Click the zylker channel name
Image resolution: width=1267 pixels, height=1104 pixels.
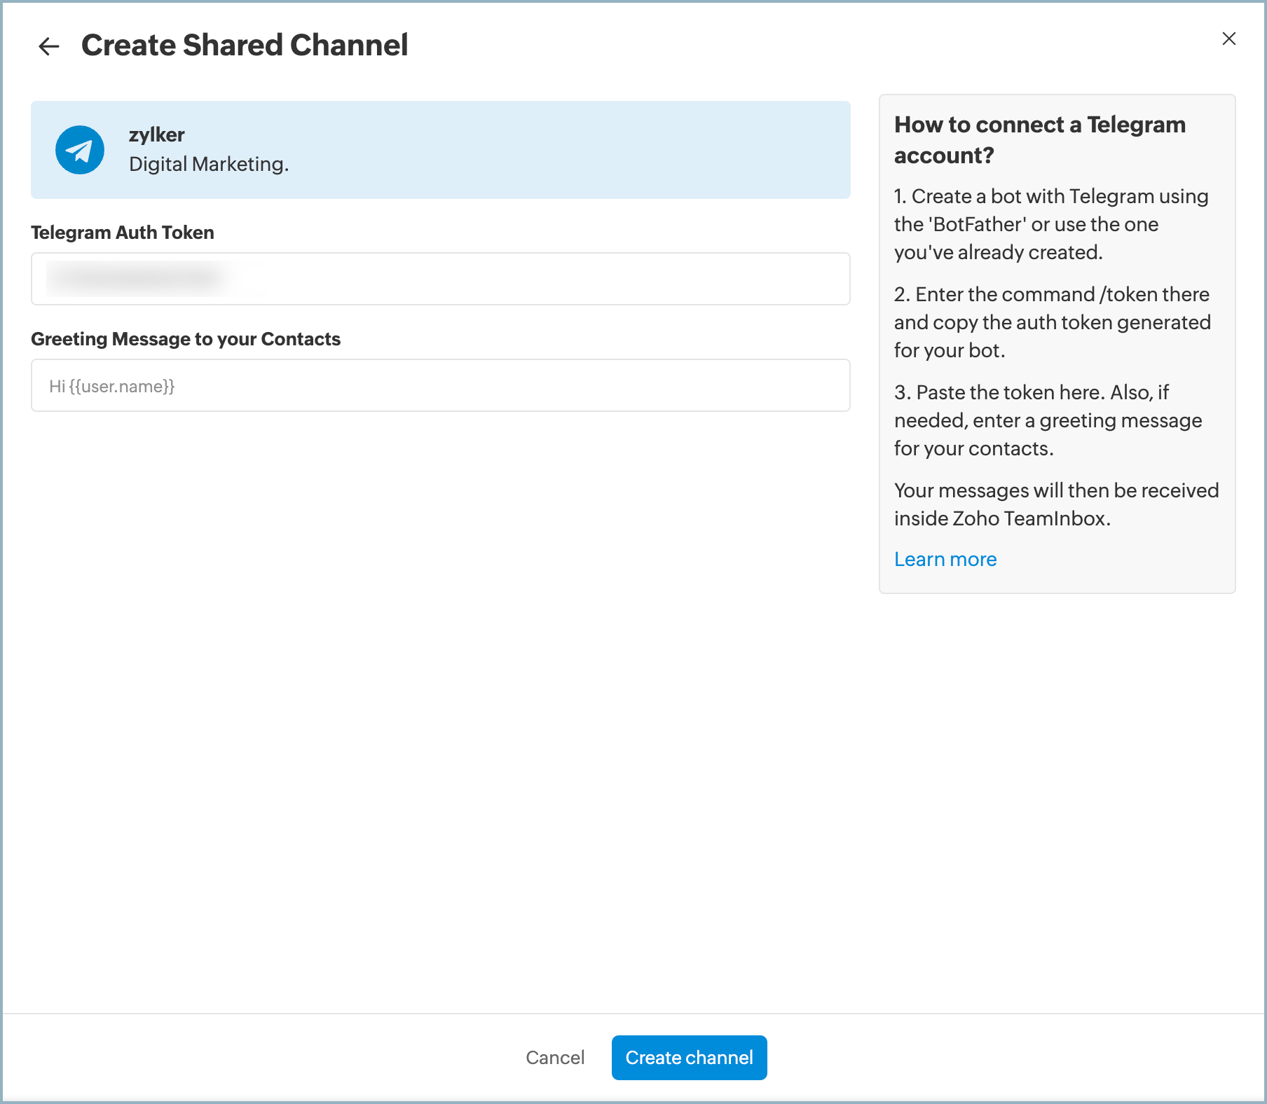point(156,134)
